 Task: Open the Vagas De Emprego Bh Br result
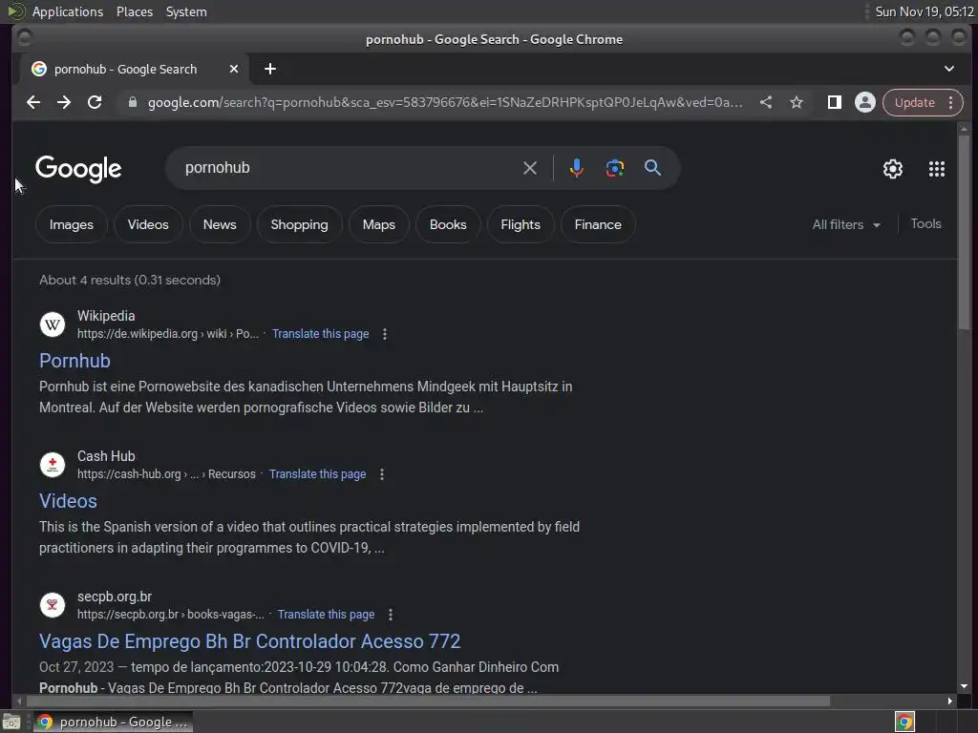pyautogui.click(x=249, y=641)
